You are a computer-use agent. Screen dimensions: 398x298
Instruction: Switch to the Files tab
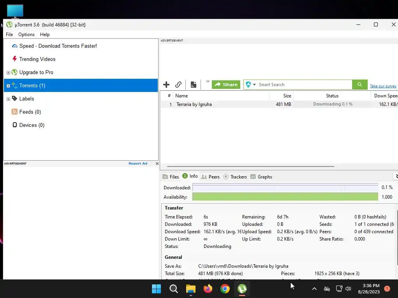click(x=171, y=177)
